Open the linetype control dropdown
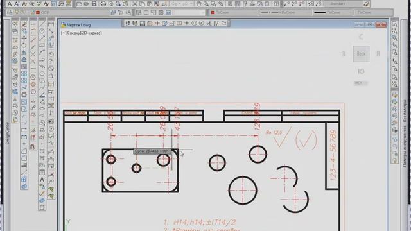Screen dimensions: 411x231 285,12
